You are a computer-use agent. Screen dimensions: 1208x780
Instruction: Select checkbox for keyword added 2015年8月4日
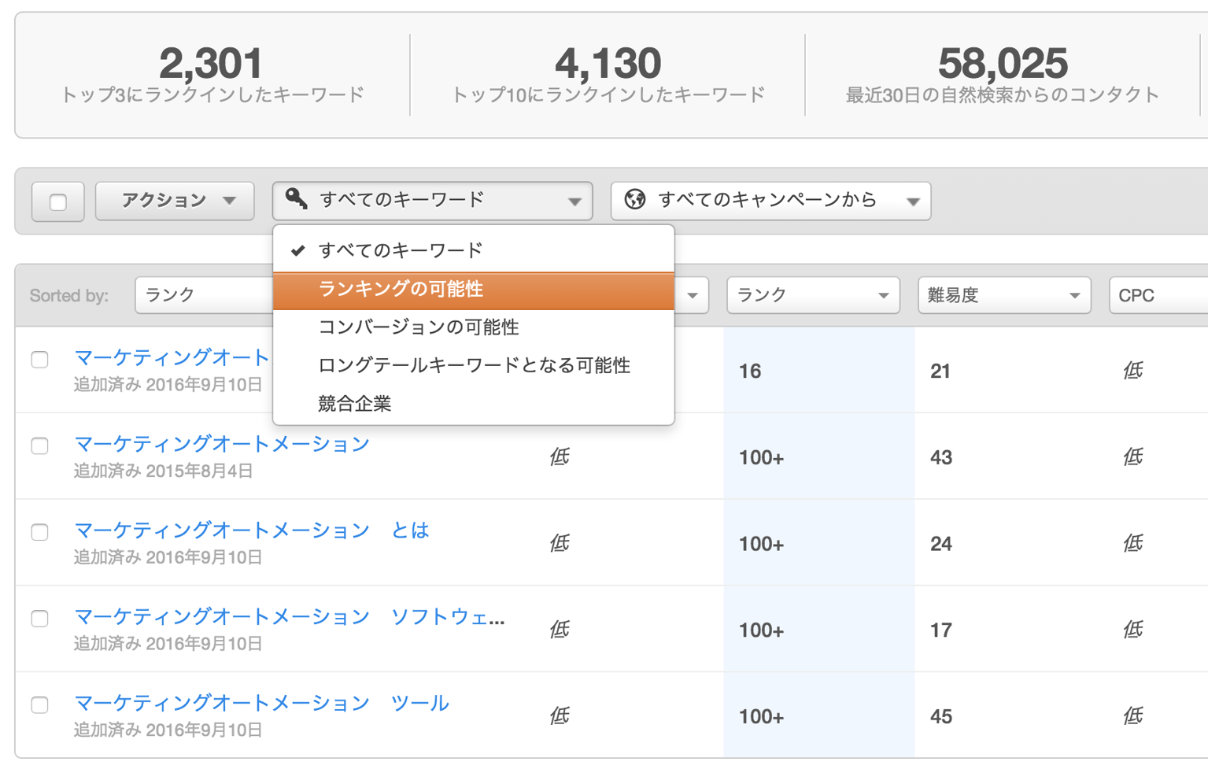[x=40, y=446]
